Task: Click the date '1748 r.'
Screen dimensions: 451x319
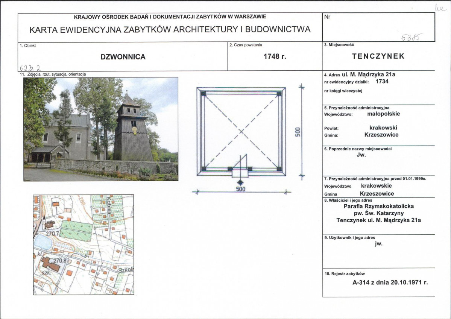Action: 275,57
